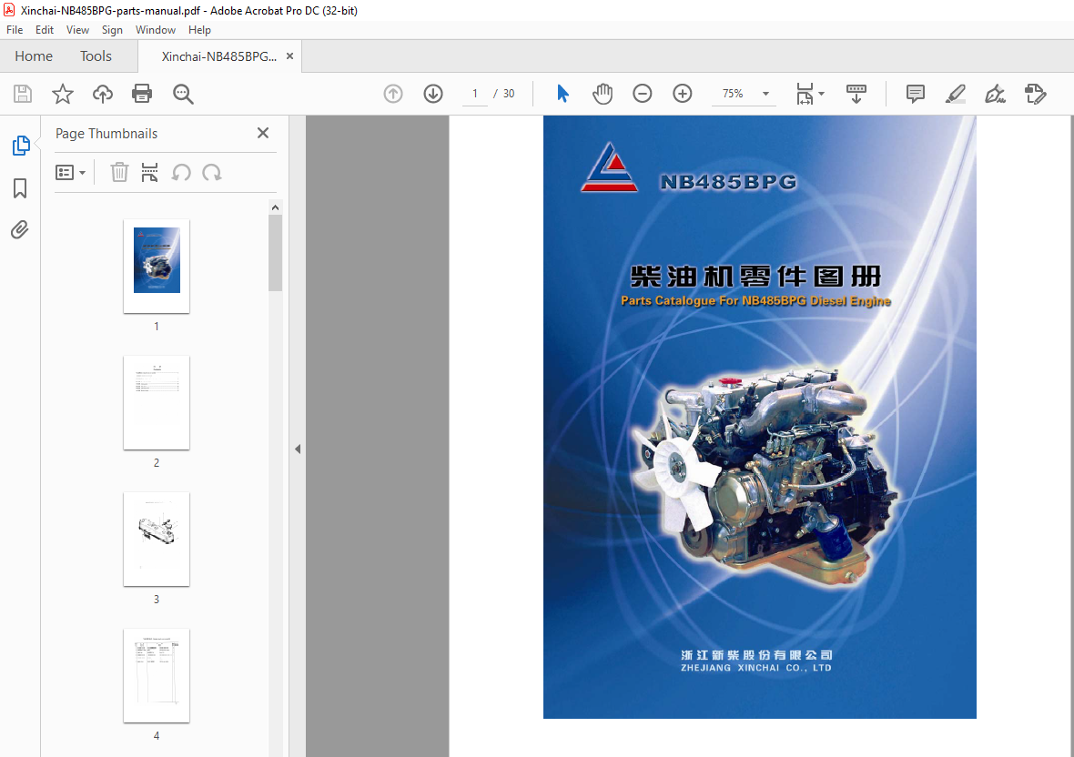Choose the Selection arrow tool

coord(562,94)
